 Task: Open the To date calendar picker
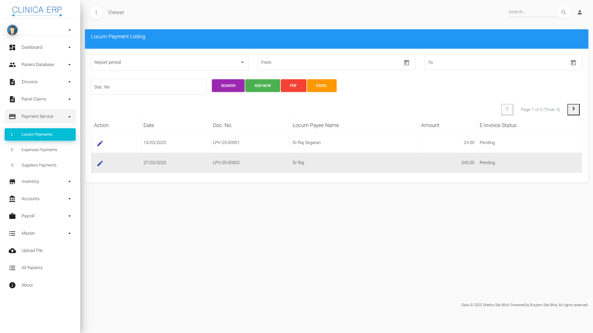pyautogui.click(x=573, y=63)
